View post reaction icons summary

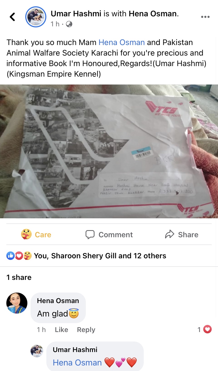pos(19,256)
